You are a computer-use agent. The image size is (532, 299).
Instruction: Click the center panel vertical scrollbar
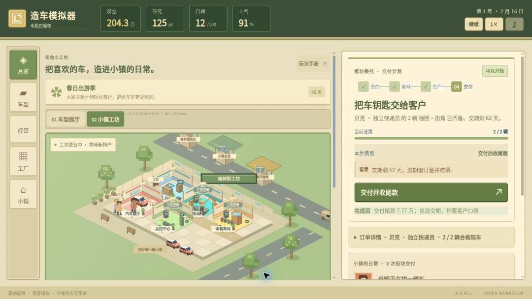pyautogui.click(x=334, y=122)
